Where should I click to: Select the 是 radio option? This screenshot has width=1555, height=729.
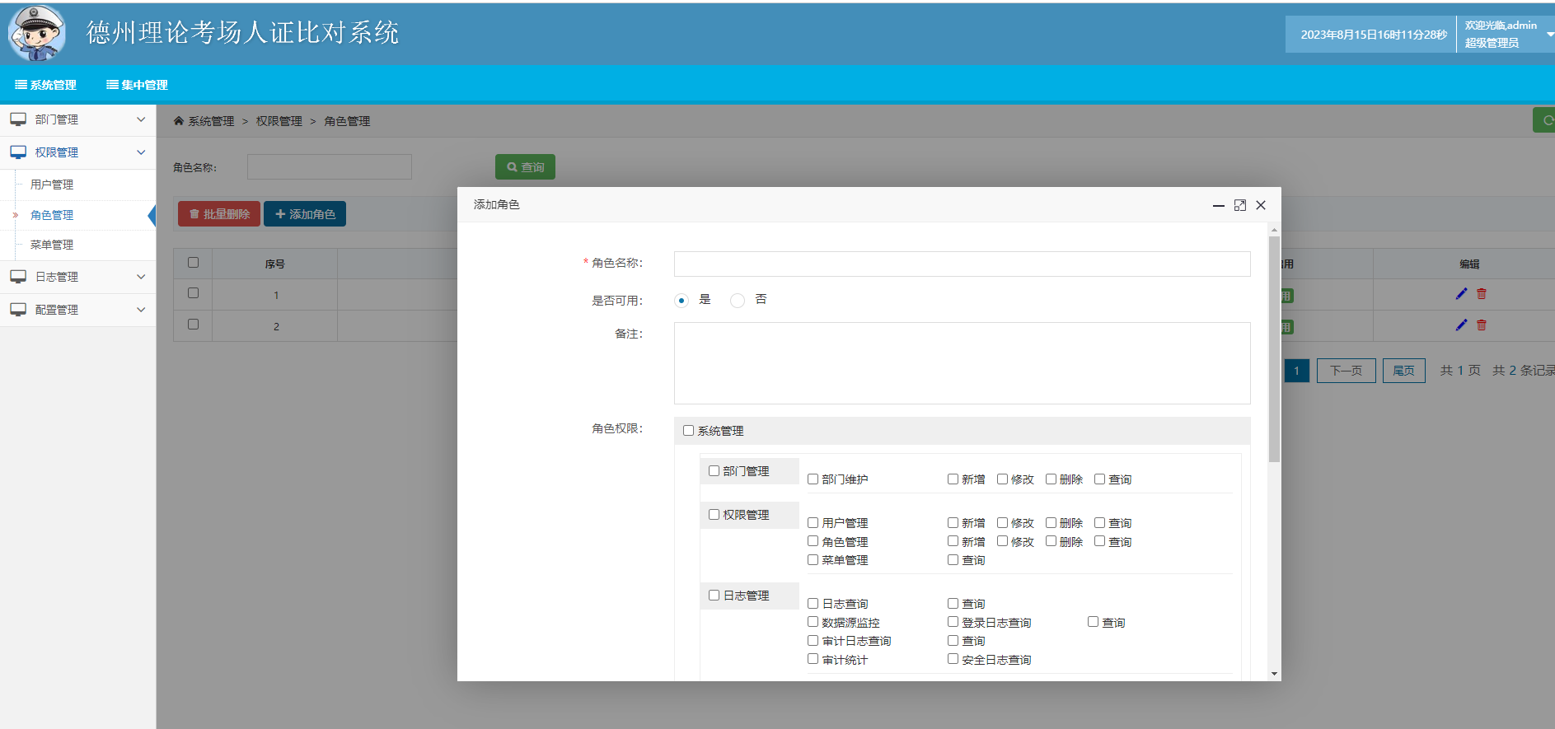[x=681, y=301]
